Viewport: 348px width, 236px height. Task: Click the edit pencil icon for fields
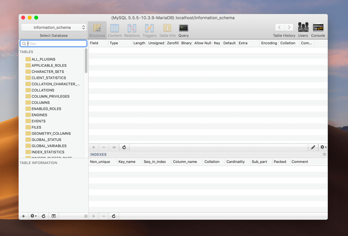(x=313, y=147)
